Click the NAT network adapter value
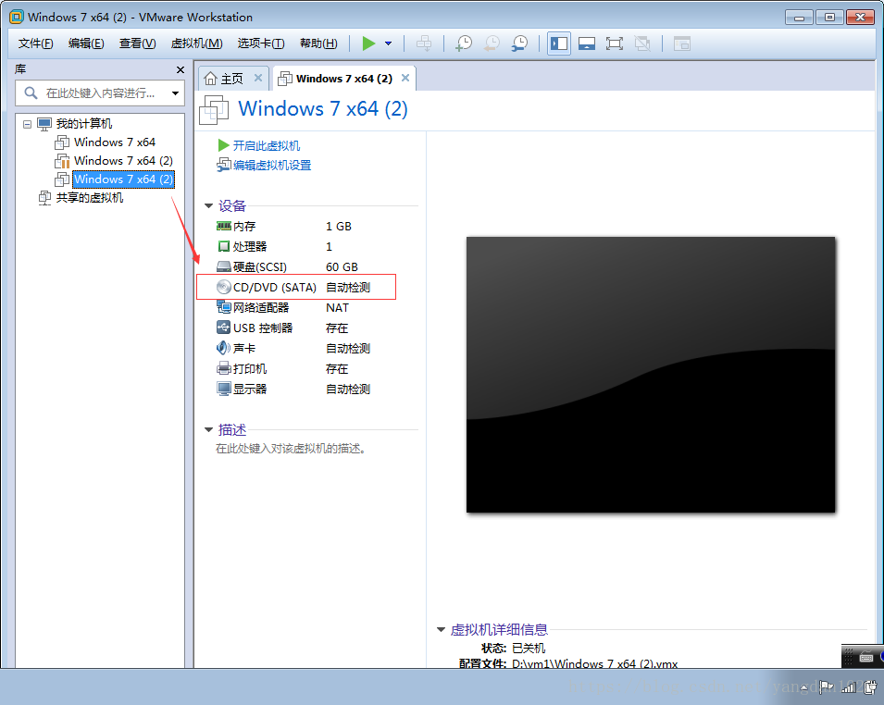Screen dimensions: 884x705 (x=337, y=308)
